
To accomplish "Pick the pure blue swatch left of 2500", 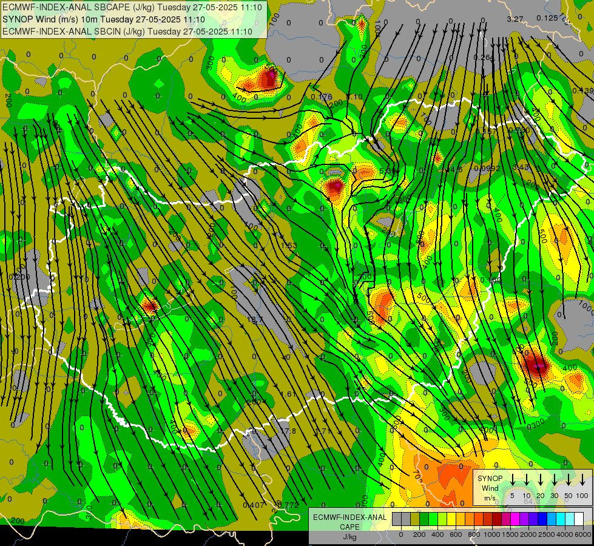I will click(542, 519).
